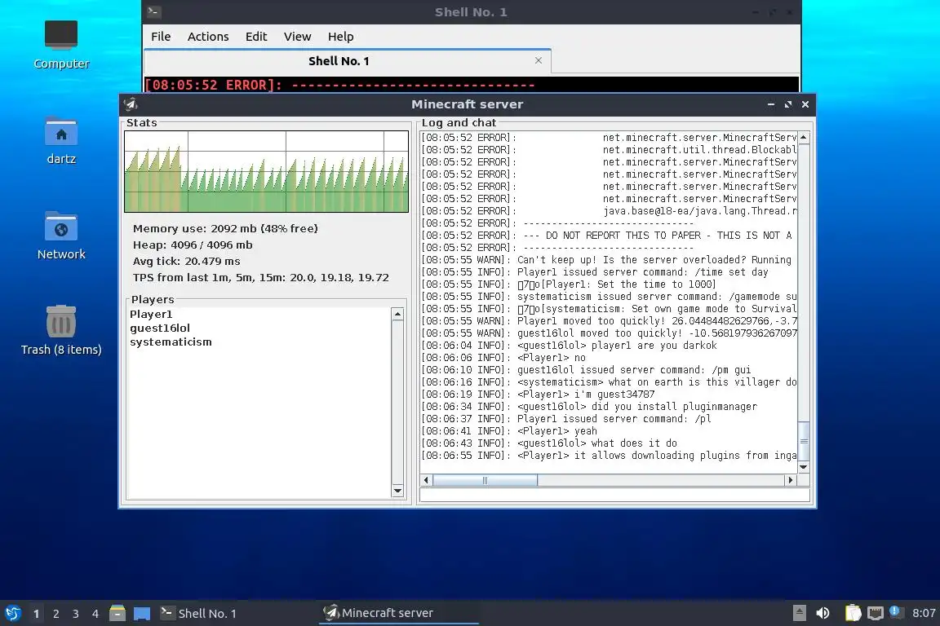Click log scroll up arrow

pyautogui.click(x=803, y=137)
